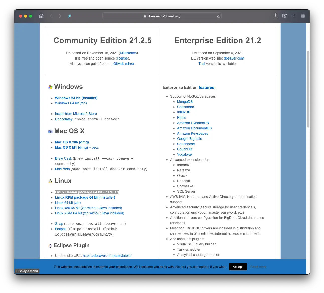Screen dimensions: 324x293
Task: Open the dbeaver.io/update/latest URL
Action: point(107,256)
